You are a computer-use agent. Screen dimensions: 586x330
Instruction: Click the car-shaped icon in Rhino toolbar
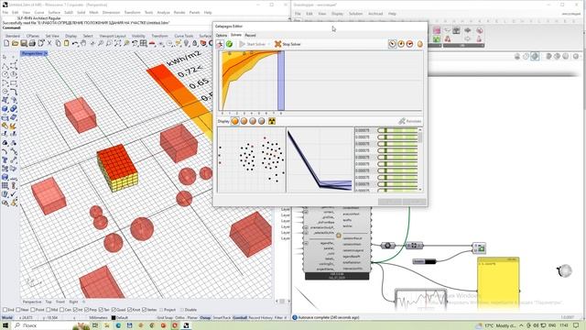pos(152,43)
